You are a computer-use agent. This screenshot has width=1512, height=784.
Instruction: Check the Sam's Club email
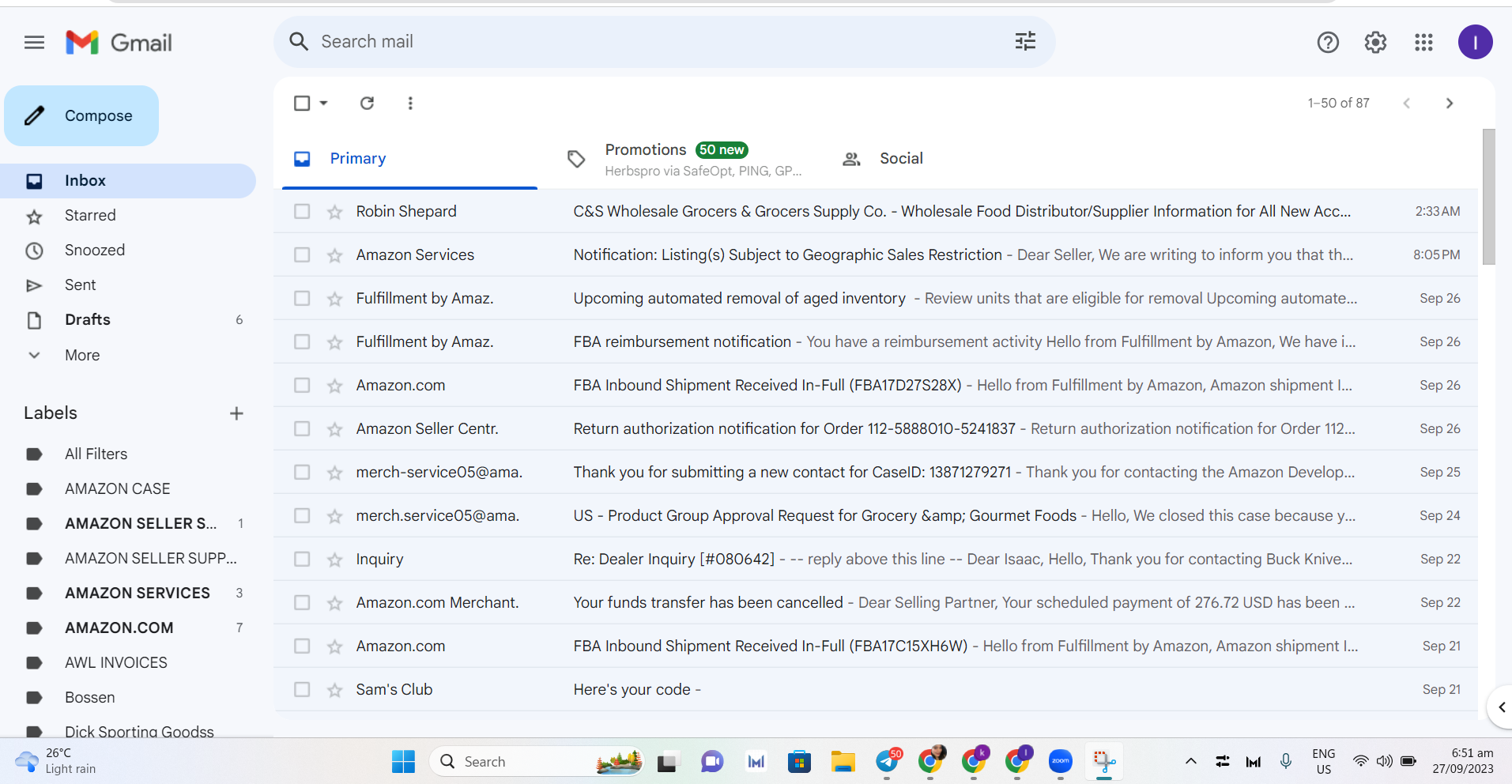click(x=302, y=690)
